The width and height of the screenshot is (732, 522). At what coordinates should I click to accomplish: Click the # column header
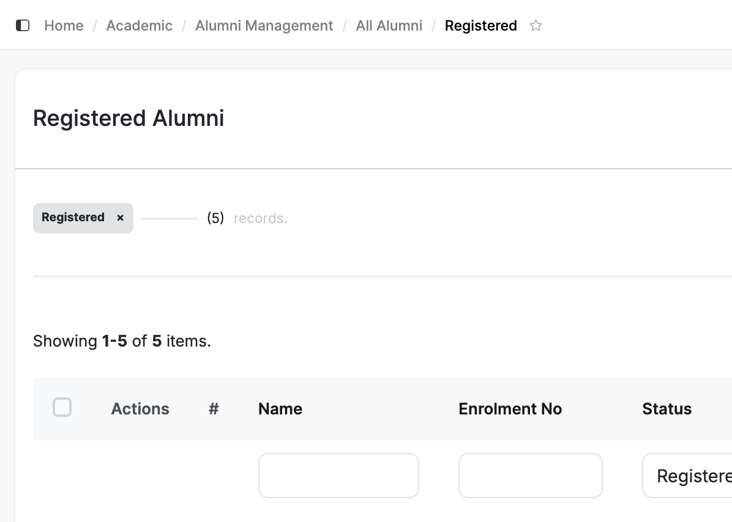pyautogui.click(x=214, y=409)
